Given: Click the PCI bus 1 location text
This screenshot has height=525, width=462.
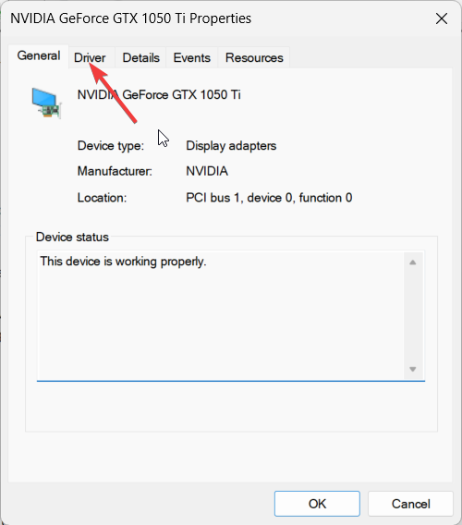Looking at the screenshot, I should coord(269,198).
